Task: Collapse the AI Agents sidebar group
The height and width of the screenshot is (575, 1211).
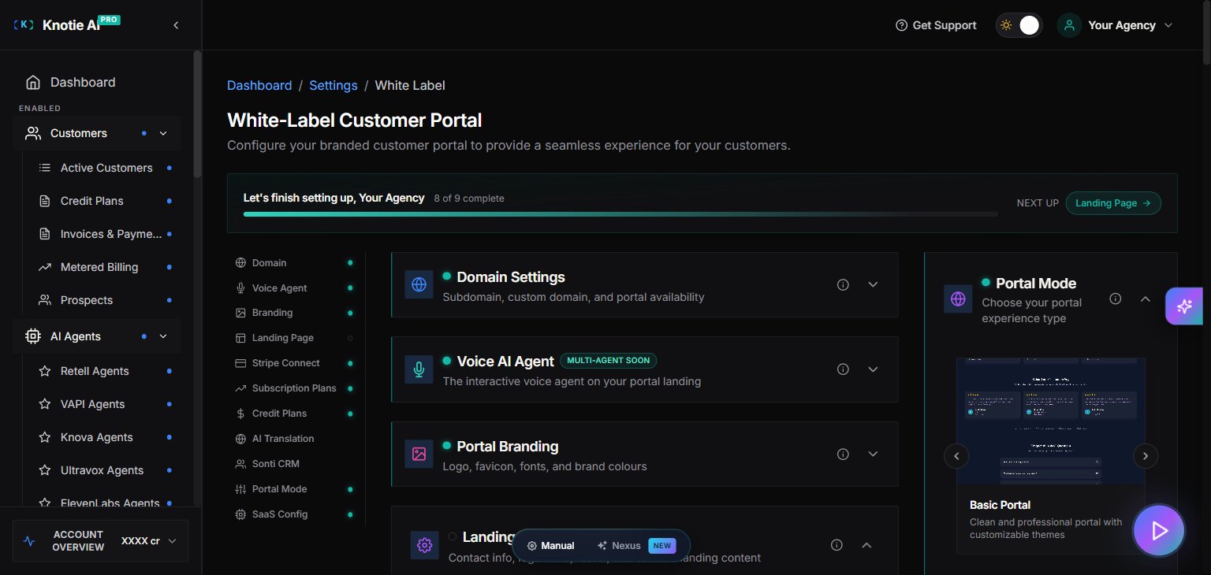Action: pyautogui.click(x=163, y=336)
